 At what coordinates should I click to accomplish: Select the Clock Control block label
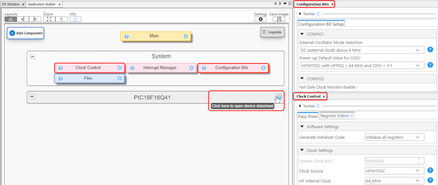click(88, 68)
